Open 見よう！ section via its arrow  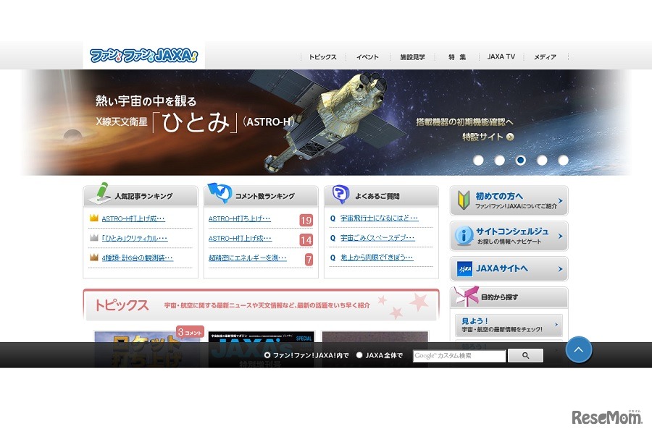click(x=558, y=325)
